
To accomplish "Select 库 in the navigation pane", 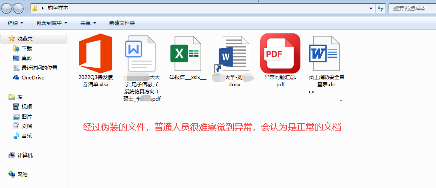I will click(x=20, y=97).
